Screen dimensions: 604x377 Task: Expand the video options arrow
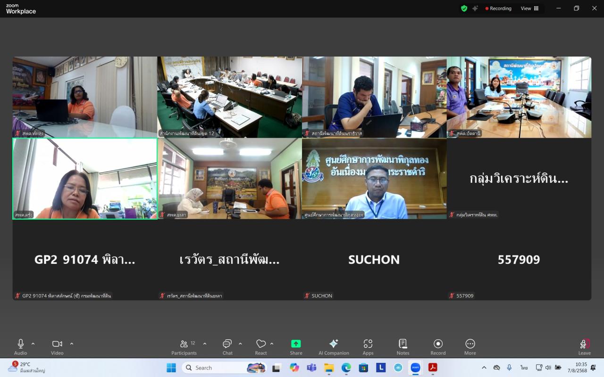(x=72, y=344)
